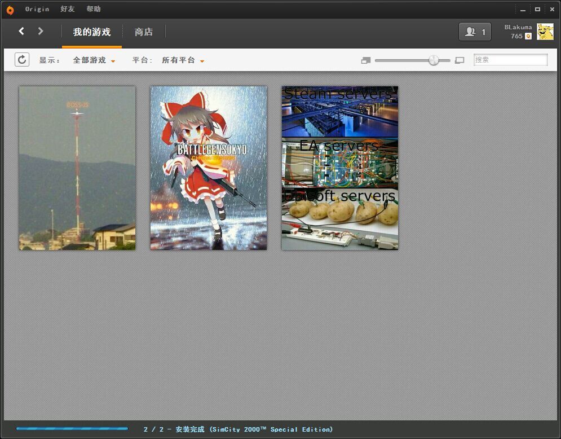561x439 pixels.
Task: Click the Origin logo icon
Action: point(10,10)
